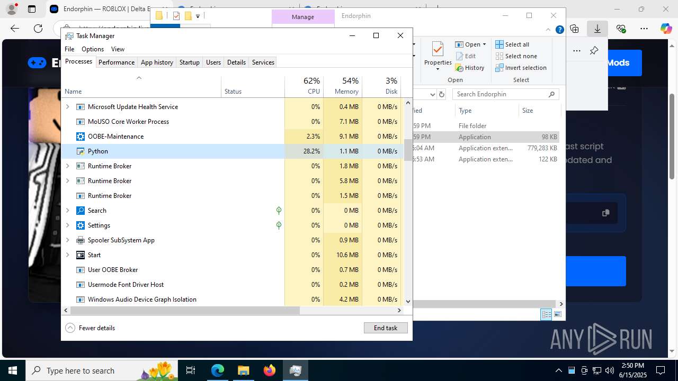Switch to the Startup tab
Image resolution: width=678 pixels, height=381 pixels.
point(189,62)
